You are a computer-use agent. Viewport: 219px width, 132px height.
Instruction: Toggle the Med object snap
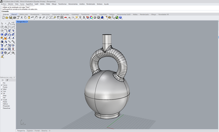tap(2, 89)
